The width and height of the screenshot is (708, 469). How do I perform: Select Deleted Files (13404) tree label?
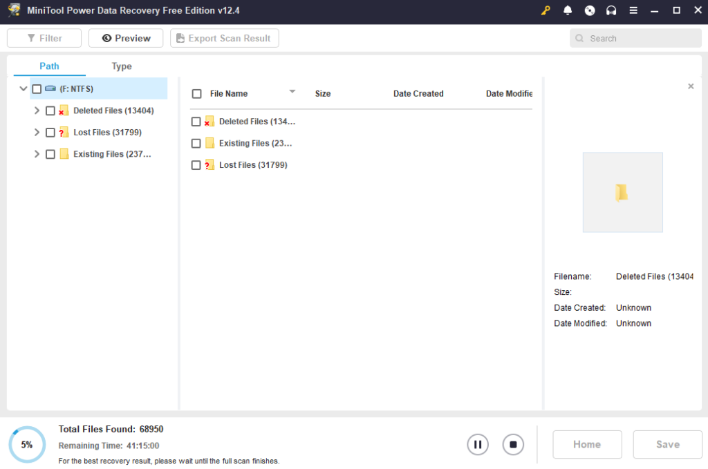click(113, 111)
